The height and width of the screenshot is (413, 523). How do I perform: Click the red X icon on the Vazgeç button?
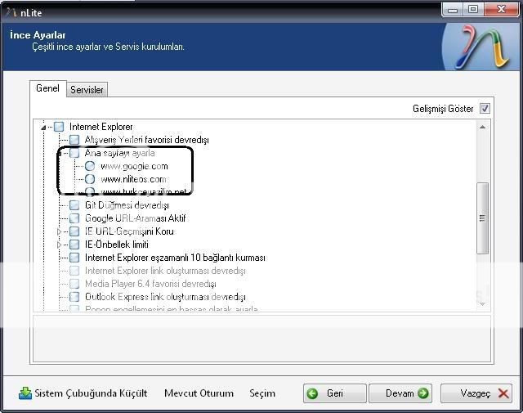coord(503,393)
